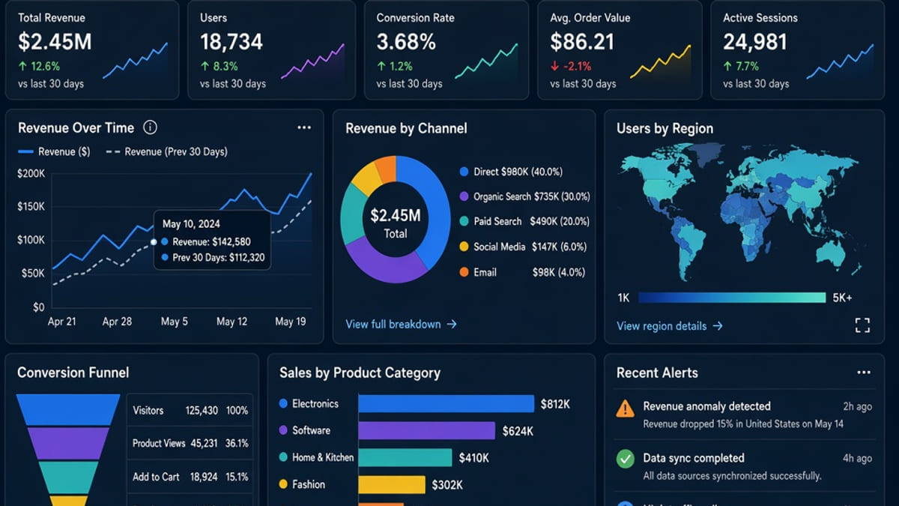The height and width of the screenshot is (506, 899).
Task: Click the 24,981 Active Sessions value
Action: 756,42
